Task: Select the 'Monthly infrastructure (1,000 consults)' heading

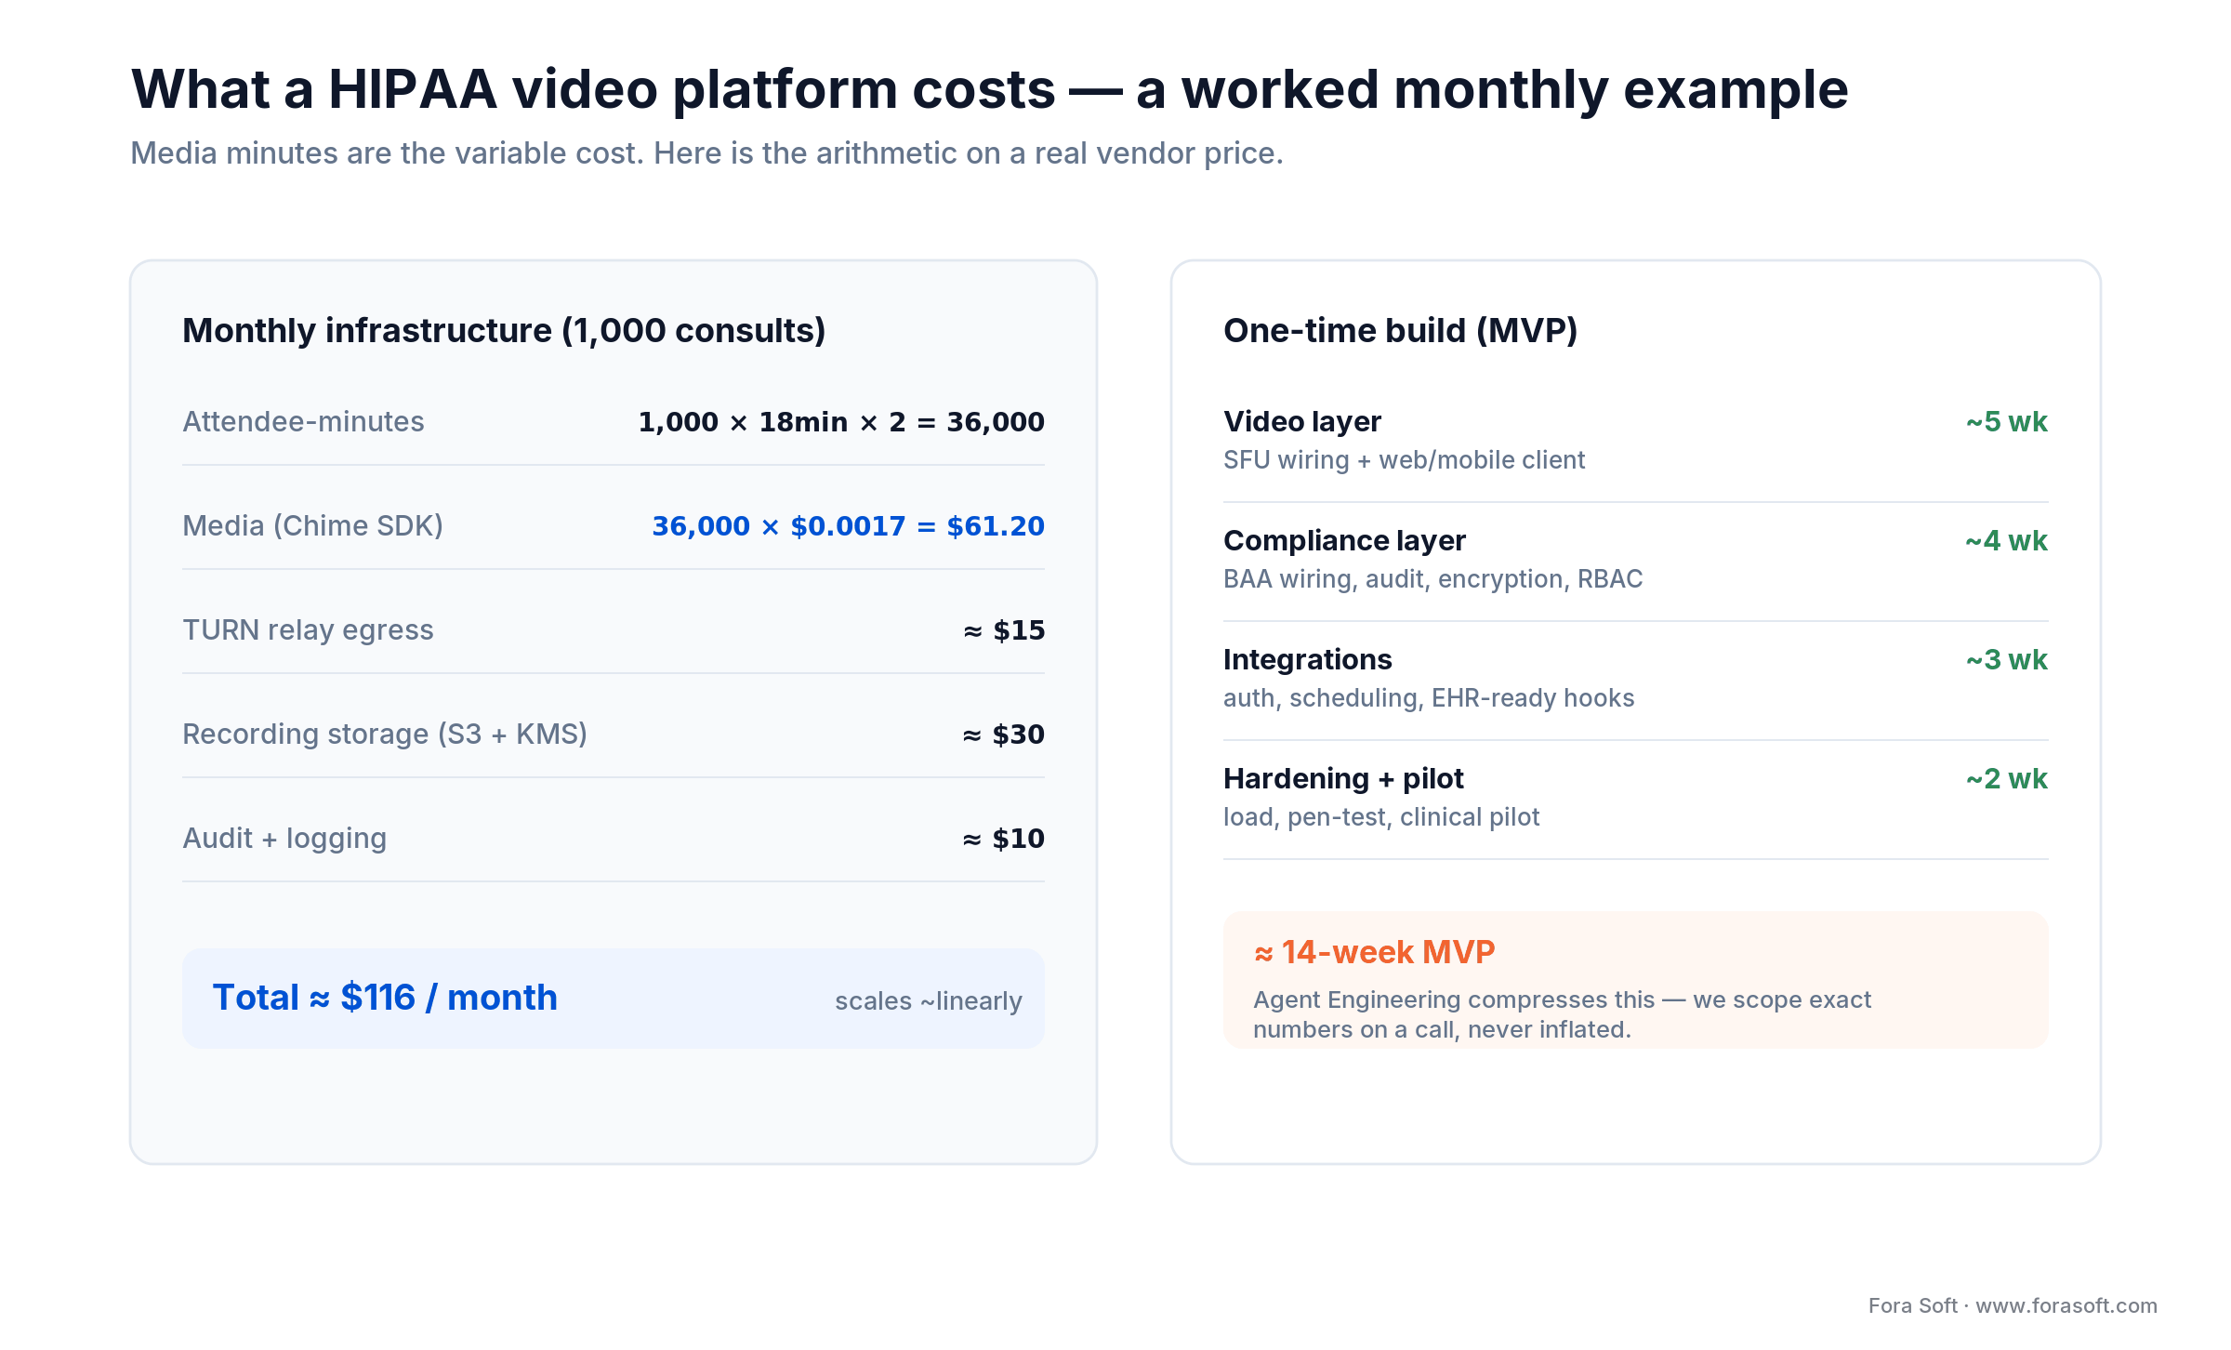Action: [x=504, y=331]
